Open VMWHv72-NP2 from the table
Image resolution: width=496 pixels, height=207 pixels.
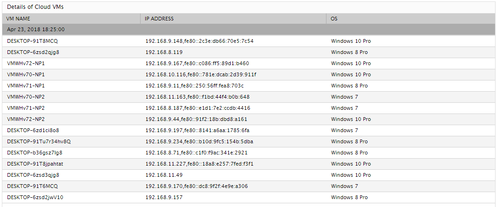(26, 119)
